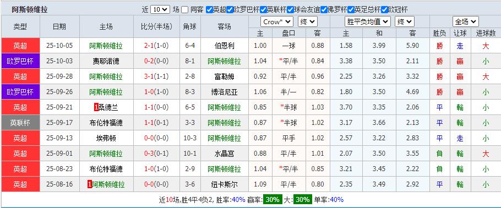Click the 欧罗巴杯 tag for 25-09-26 match
The height and width of the screenshot is (208, 501).
tap(20, 92)
